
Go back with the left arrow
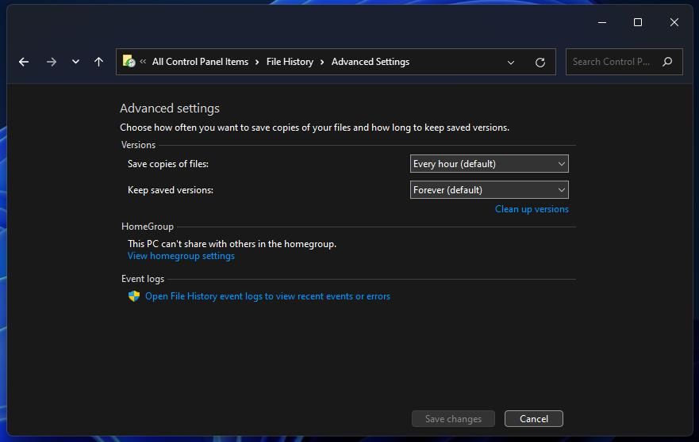point(24,62)
